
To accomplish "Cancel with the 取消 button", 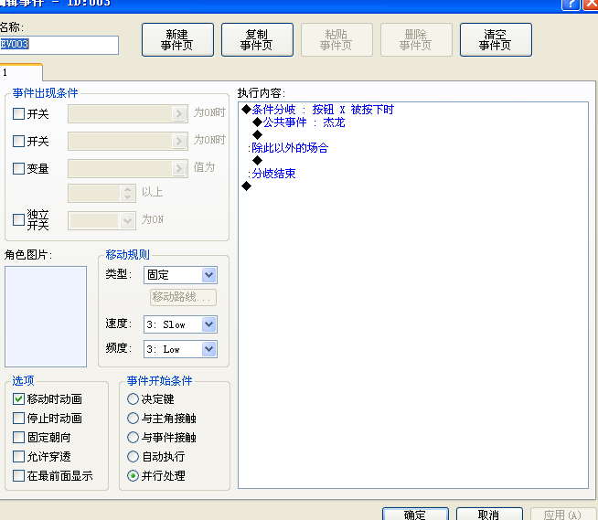I will pyautogui.click(x=489, y=514).
